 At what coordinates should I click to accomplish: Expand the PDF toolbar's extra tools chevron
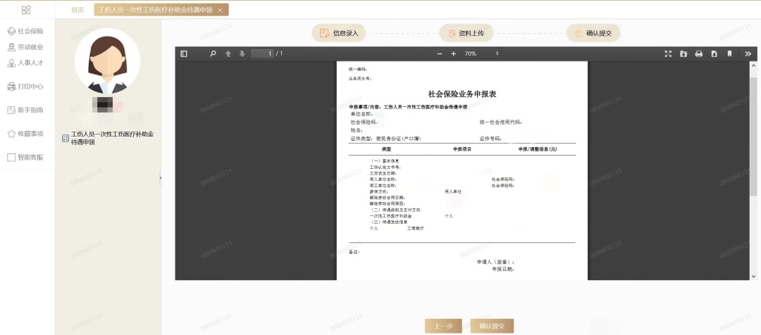[x=748, y=53]
